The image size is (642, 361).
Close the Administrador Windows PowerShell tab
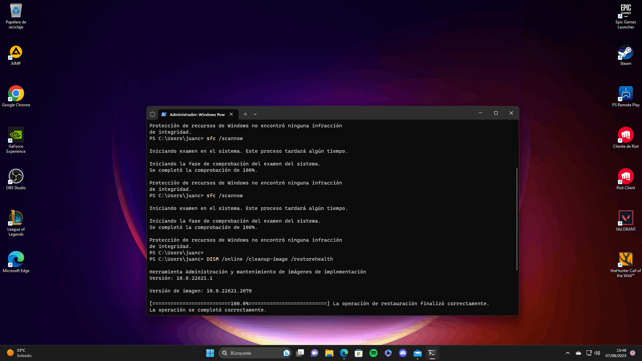pos(231,114)
